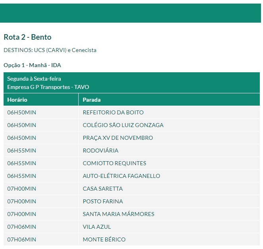Click the AUTO-ELÉTRICA FAGANELLO stop
Screen dimensions: 263x249
point(121,176)
